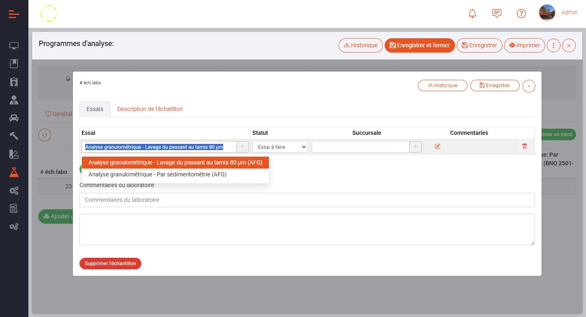Click the red trash icon in test row
The width and height of the screenshot is (586, 317).
click(x=524, y=146)
